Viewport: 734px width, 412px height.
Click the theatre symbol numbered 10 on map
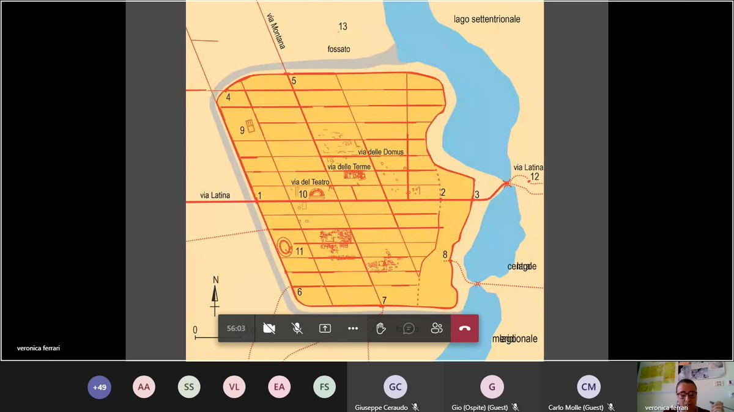point(317,194)
